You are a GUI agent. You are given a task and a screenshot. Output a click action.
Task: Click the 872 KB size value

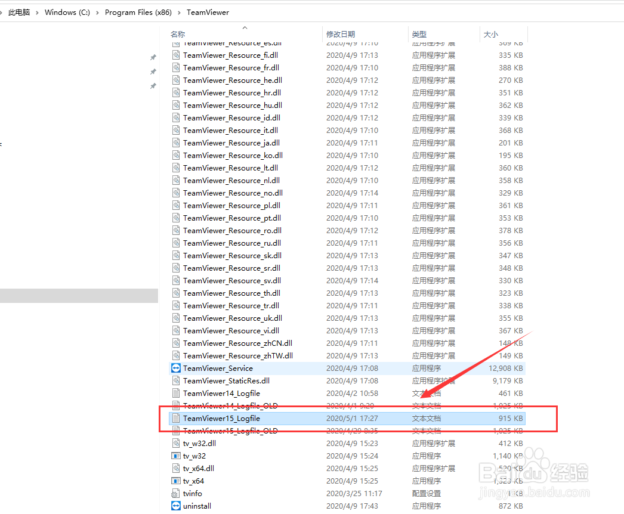(x=511, y=506)
